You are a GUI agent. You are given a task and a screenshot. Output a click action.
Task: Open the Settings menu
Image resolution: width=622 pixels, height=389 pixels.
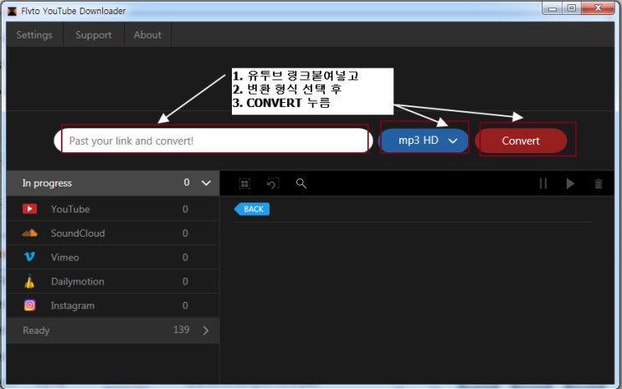pyautogui.click(x=34, y=35)
